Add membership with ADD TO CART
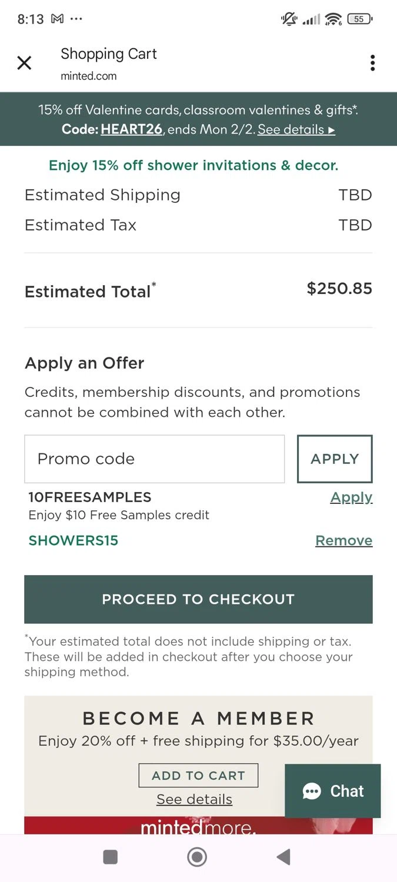This screenshot has width=397, height=882. click(198, 776)
